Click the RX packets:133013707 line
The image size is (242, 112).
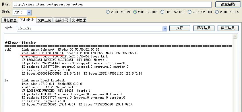(x=71, y=94)
